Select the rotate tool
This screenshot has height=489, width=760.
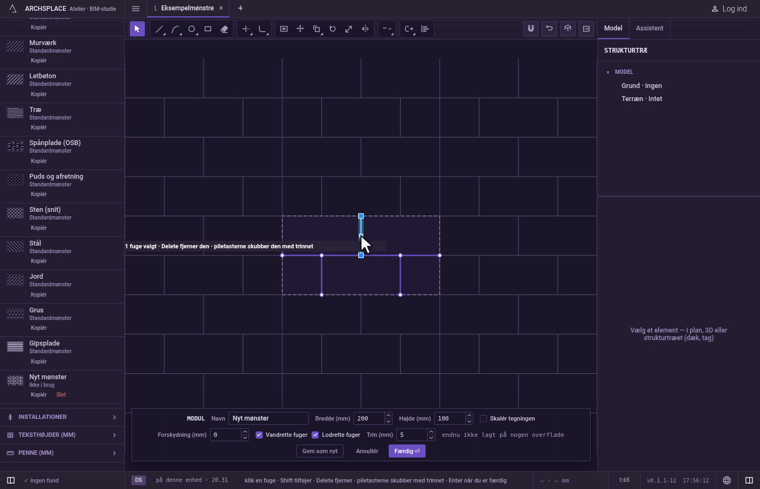tap(333, 29)
